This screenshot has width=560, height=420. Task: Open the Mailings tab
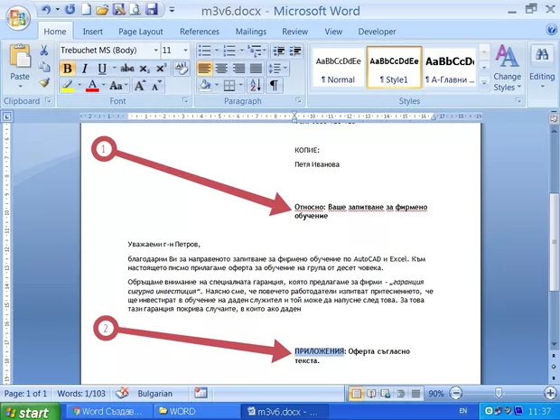click(x=251, y=32)
